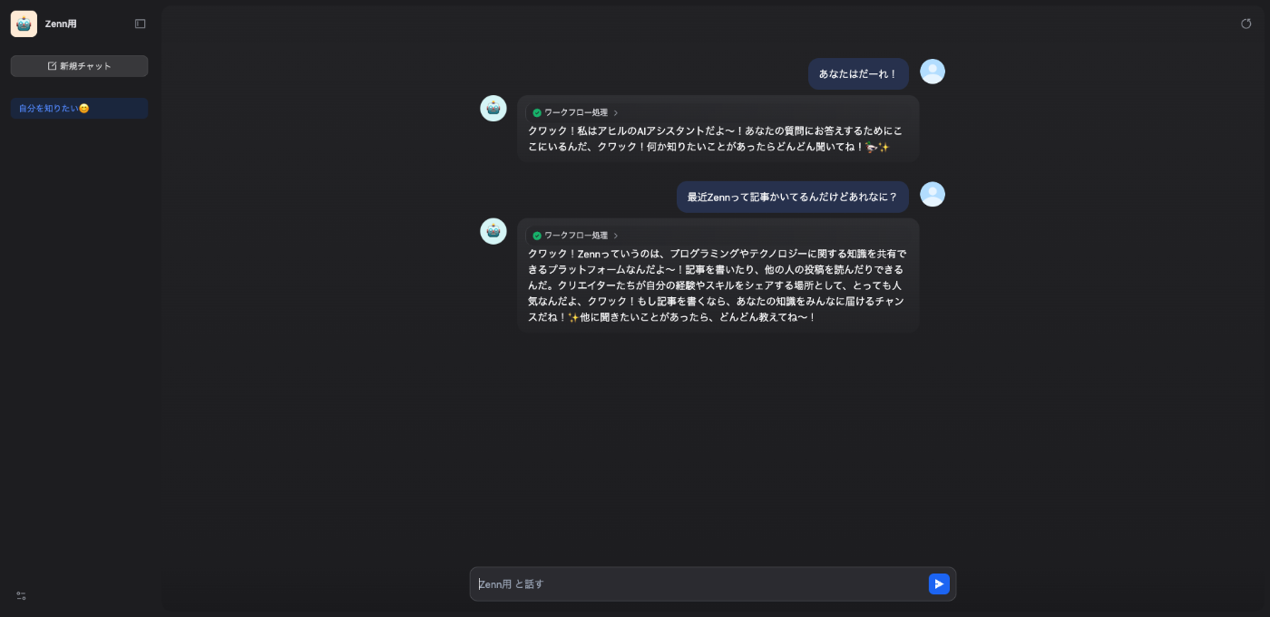1270x617 pixels.
Task: Click the Zenn用 app logo icon
Action: click(x=24, y=24)
